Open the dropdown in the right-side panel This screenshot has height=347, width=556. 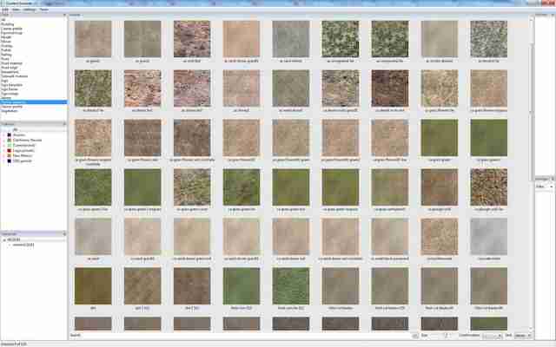(545, 187)
